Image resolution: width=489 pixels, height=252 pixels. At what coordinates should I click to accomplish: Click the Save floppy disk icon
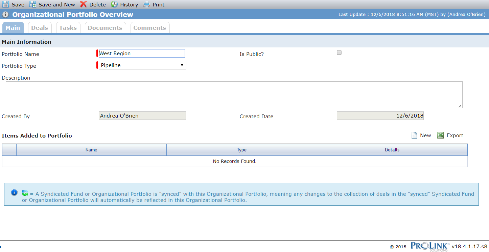(6, 4)
